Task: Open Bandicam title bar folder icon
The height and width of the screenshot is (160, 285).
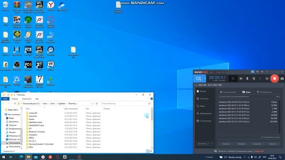Action: [257, 72]
